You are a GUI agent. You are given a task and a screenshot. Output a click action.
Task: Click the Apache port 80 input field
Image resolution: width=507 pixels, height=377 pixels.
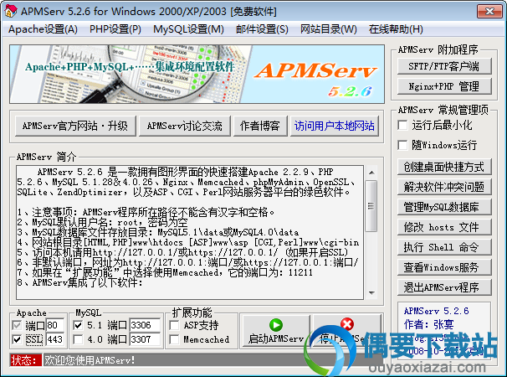(x=55, y=325)
